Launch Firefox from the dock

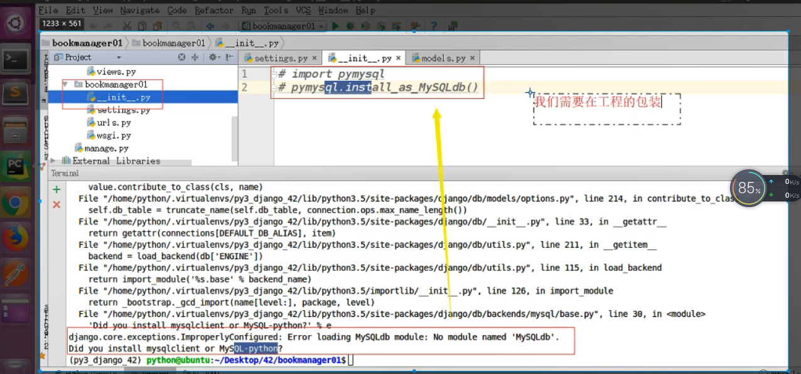[x=15, y=238]
